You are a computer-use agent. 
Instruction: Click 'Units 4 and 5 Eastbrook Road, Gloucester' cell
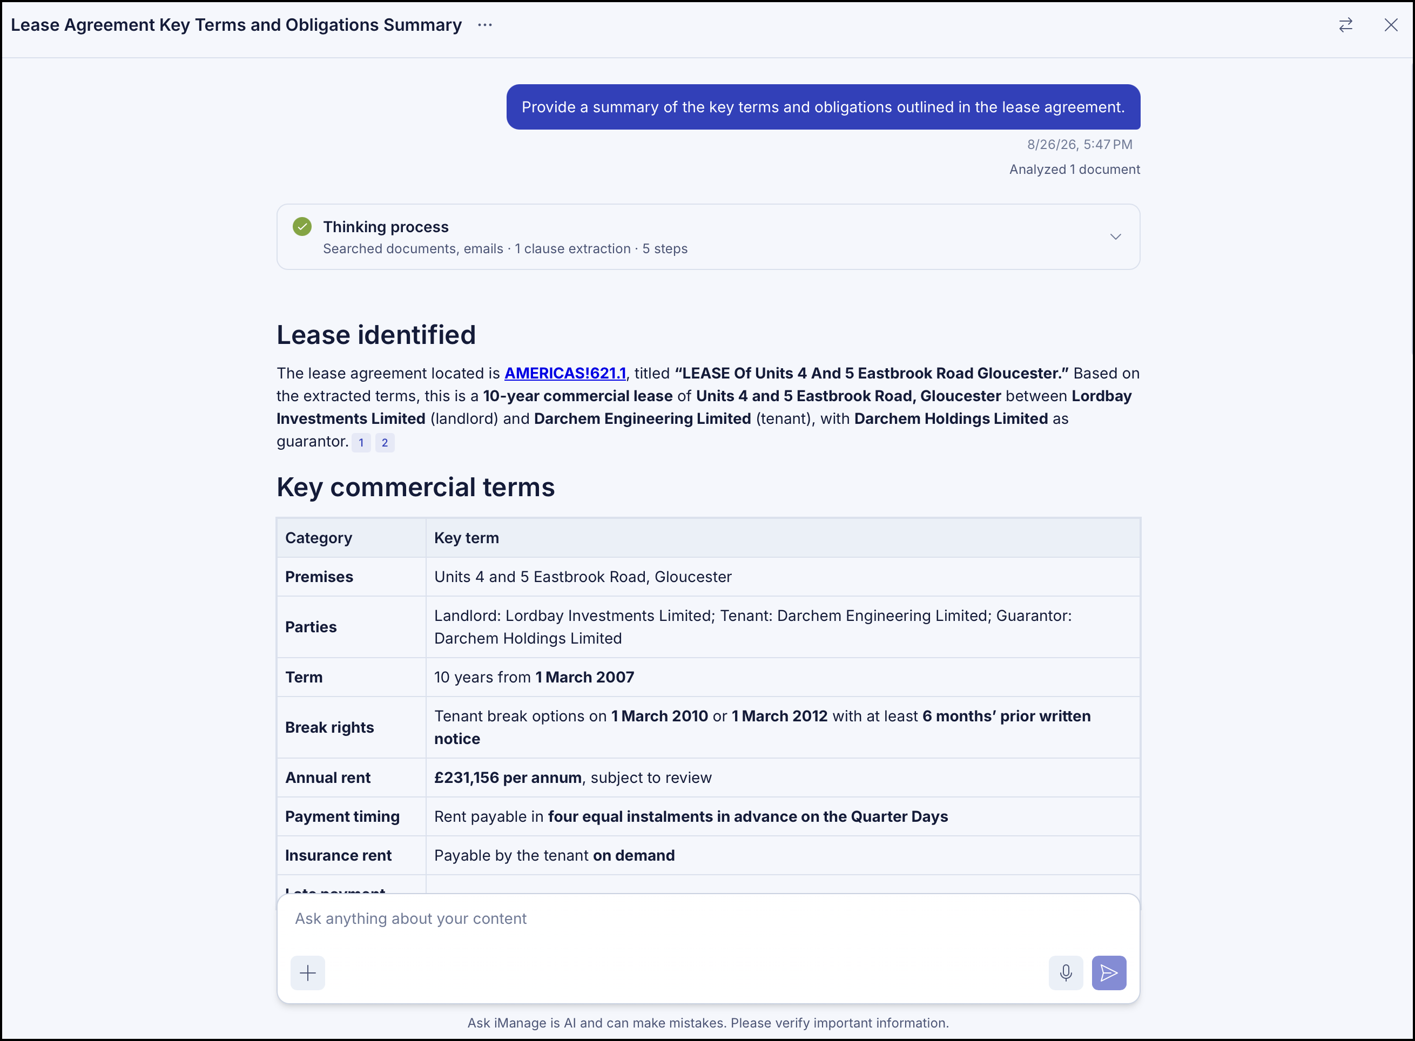pos(782,577)
